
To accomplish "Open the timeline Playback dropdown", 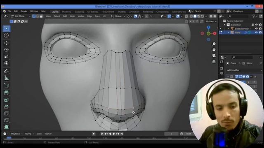I will pos(16,134).
